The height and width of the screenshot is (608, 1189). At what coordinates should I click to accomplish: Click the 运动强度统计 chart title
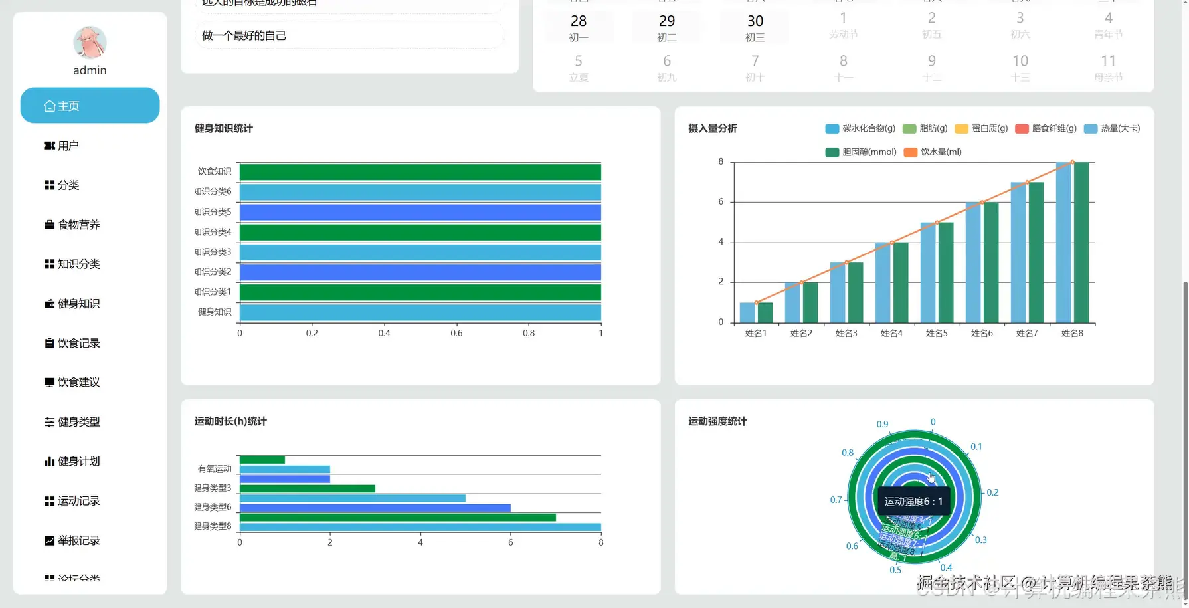717,421
